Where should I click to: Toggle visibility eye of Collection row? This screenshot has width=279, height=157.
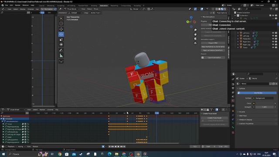point(273,16)
